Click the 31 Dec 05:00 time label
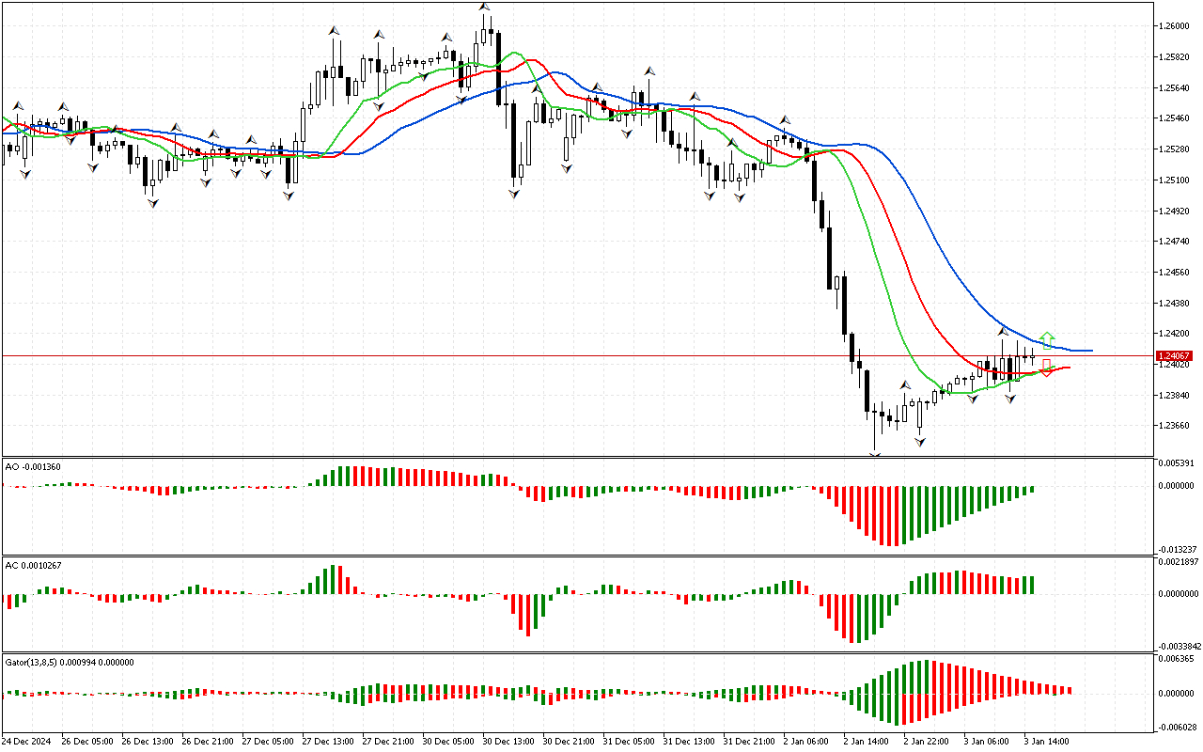 629,742
